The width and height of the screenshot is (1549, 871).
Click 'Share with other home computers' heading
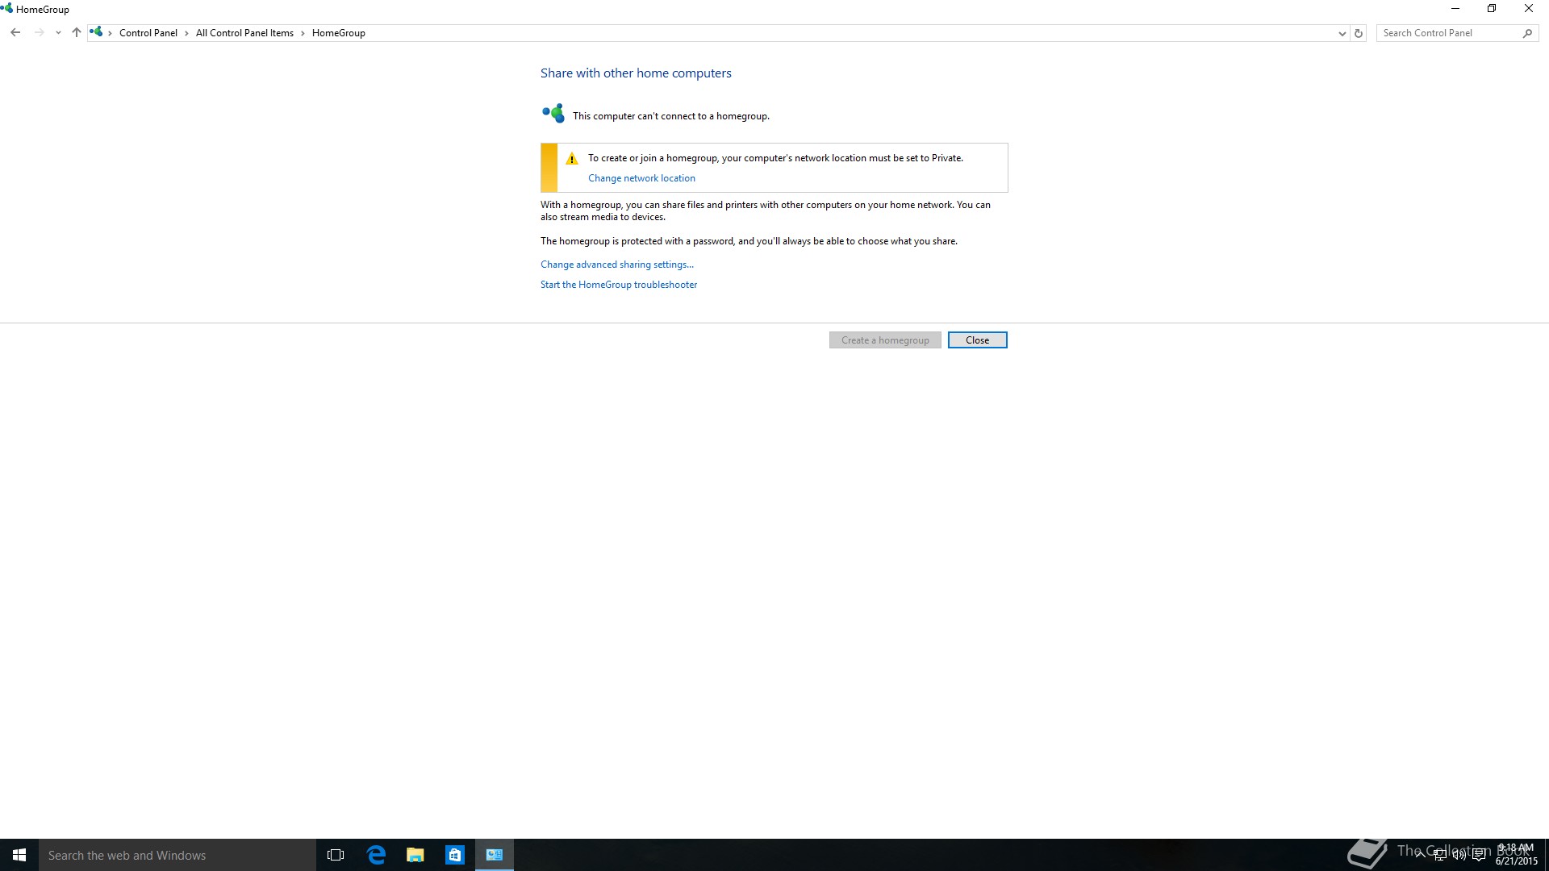click(x=636, y=73)
